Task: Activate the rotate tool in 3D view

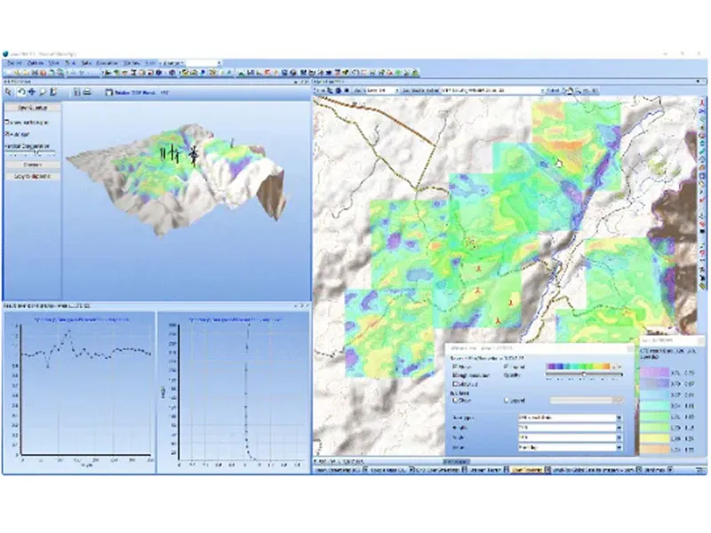Action: click(20, 91)
